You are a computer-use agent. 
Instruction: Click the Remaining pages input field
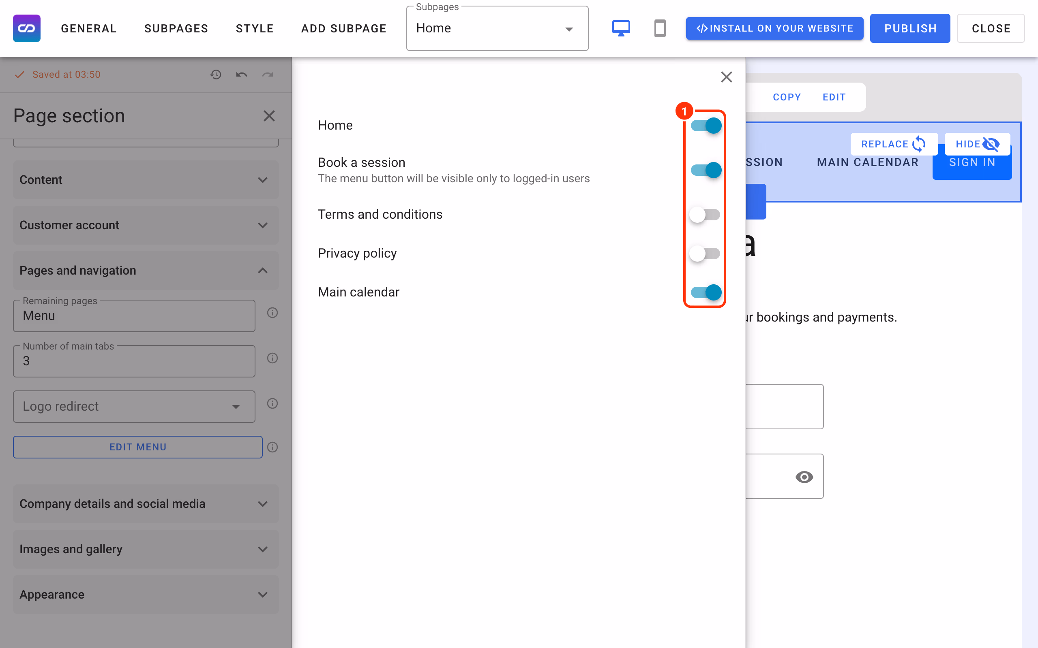point(134,316)
